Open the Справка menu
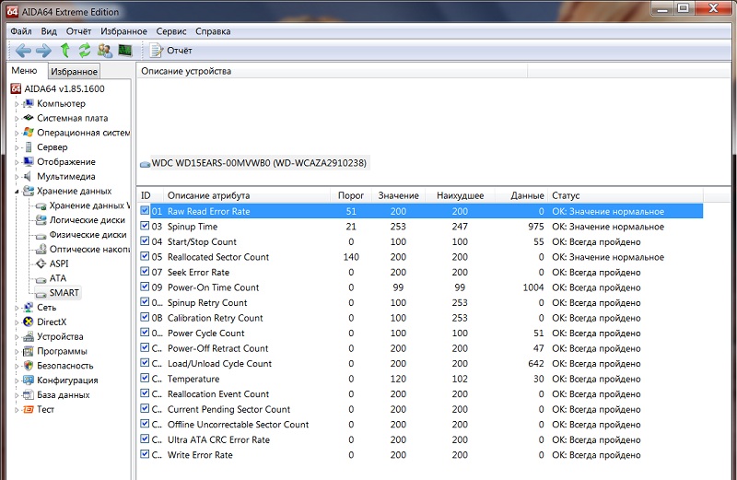Viewport: 737px width, 480px height. 213,31
